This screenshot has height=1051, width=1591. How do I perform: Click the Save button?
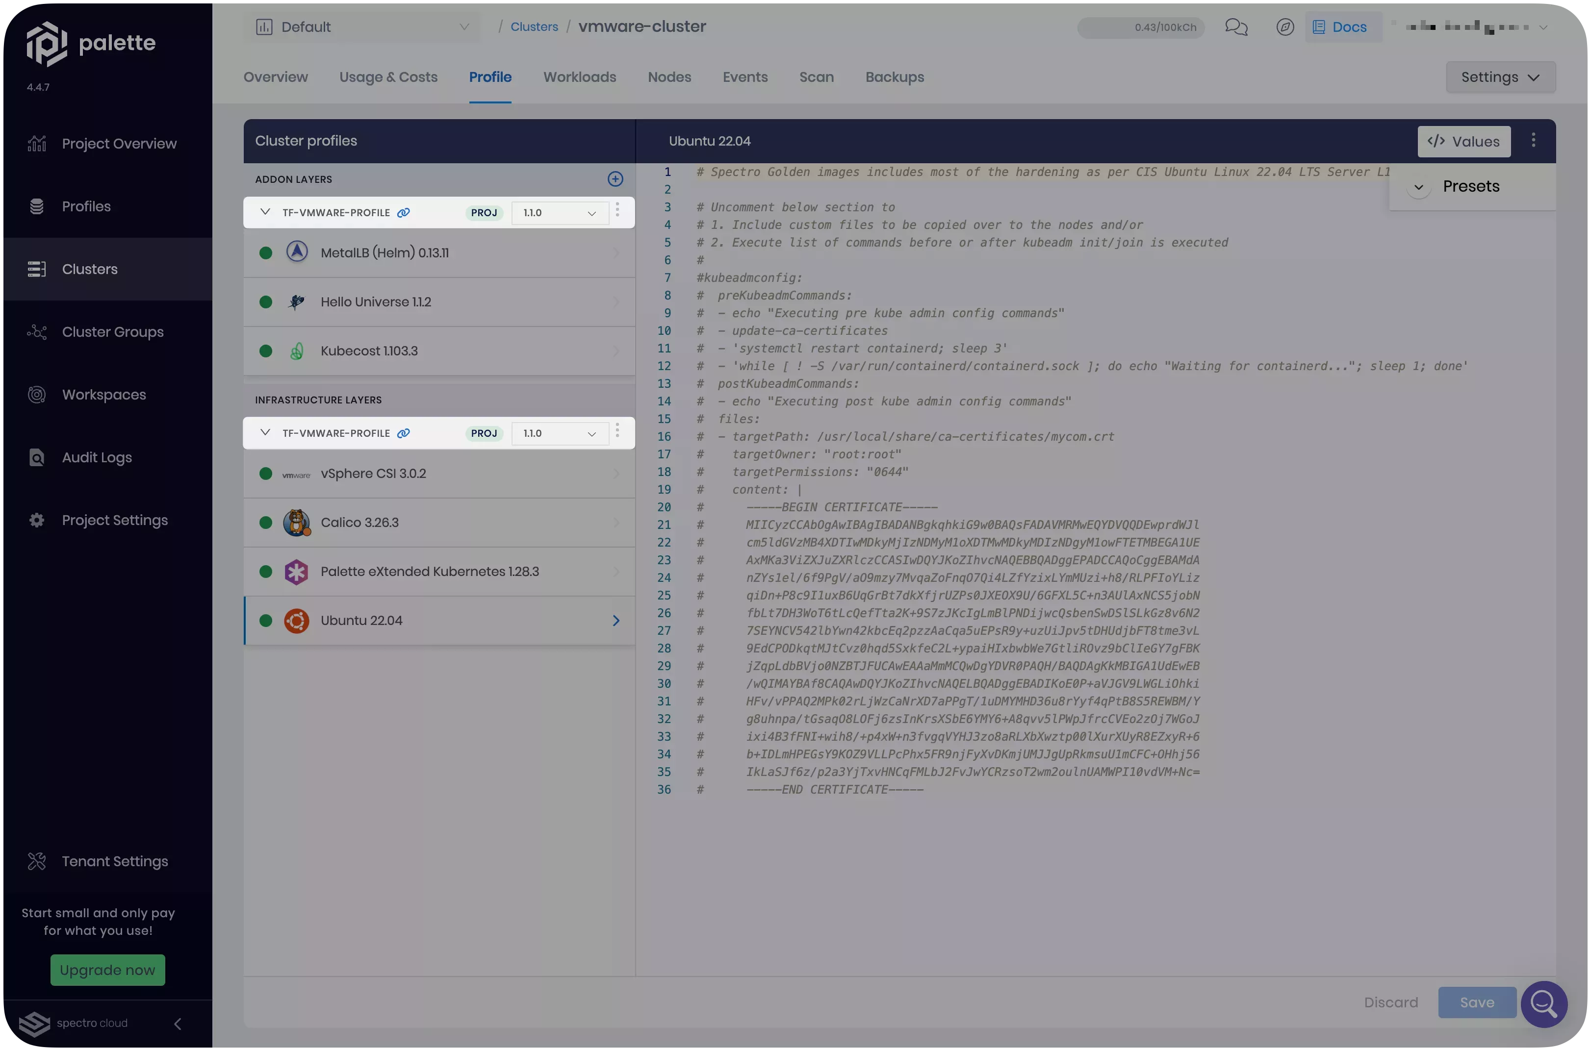click(x=1477, y=1002)
